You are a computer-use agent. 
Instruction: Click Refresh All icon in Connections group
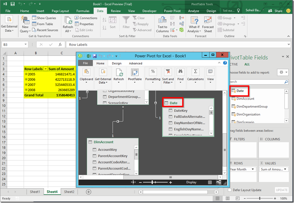point(68,20)
